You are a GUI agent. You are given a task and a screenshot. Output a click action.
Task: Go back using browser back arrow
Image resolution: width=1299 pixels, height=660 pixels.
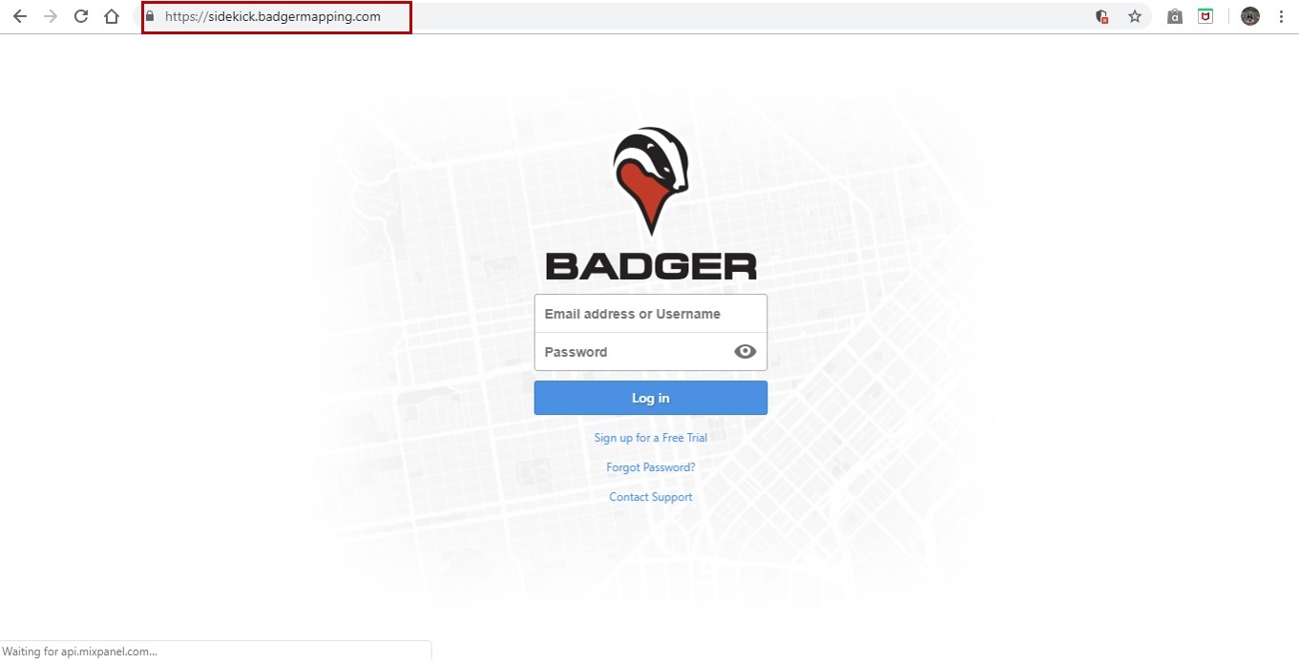[x=20, y=16]
